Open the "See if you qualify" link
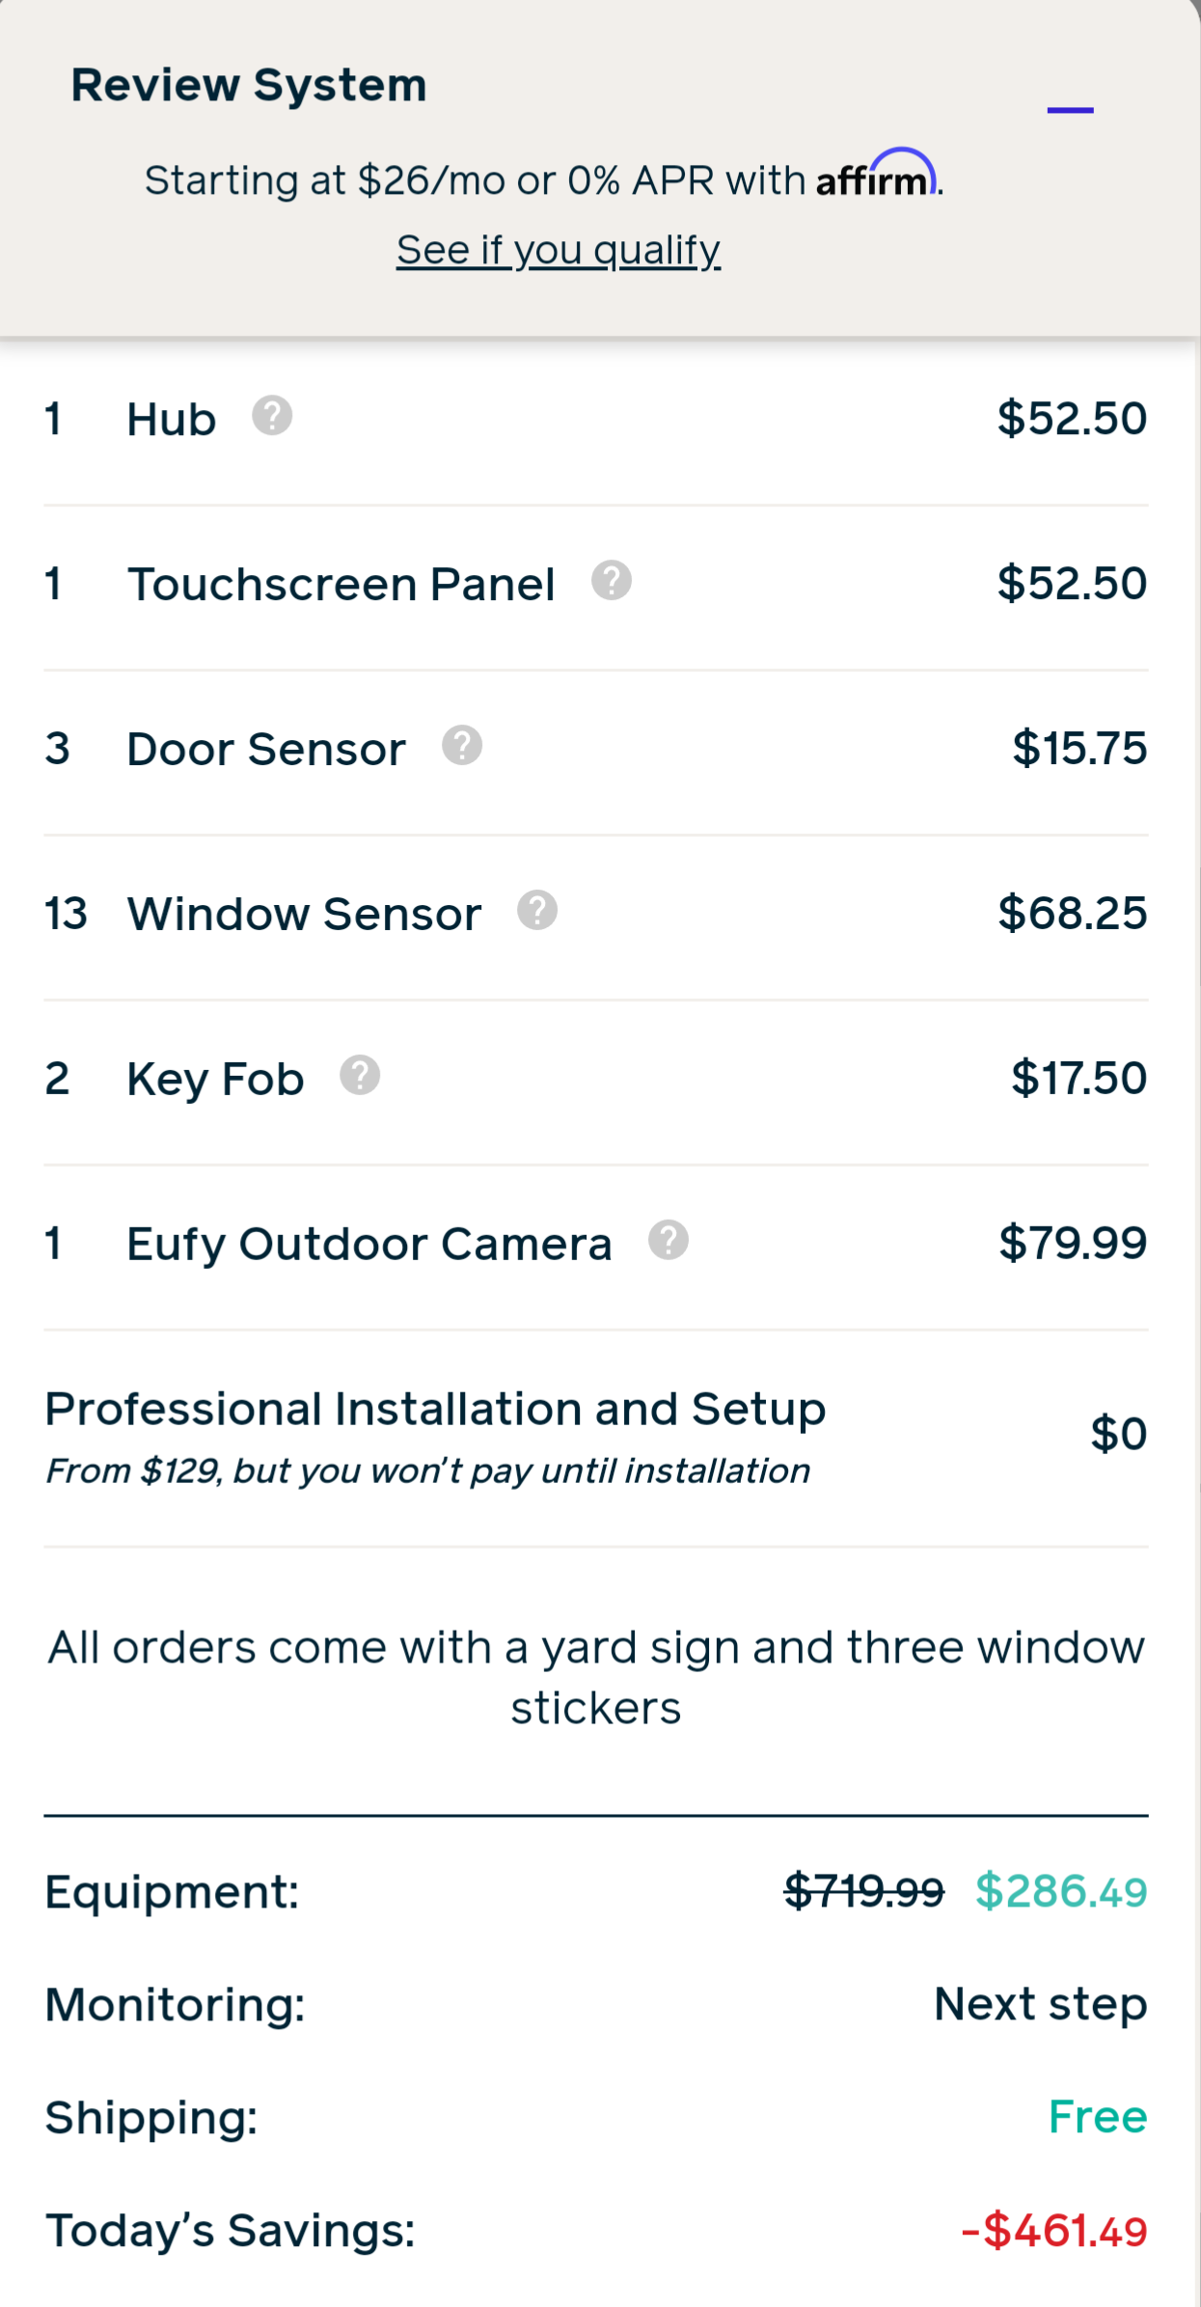Image resolution: width=1201 pixels, height=2307 pixels. pos(559,250)
